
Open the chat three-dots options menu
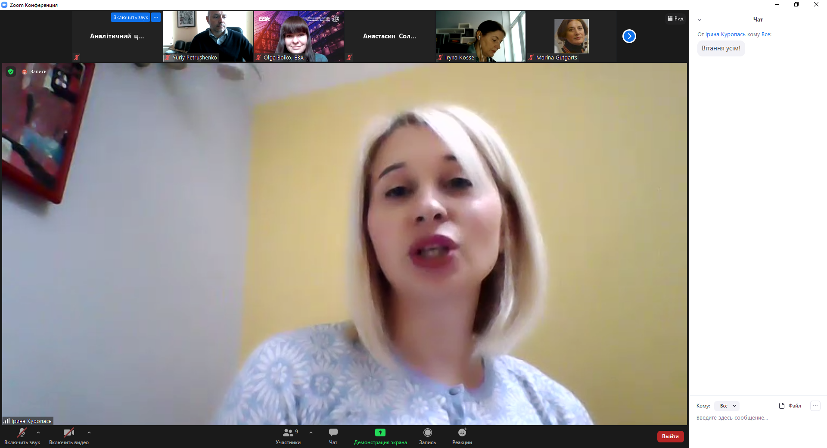[x=815, y=406]
